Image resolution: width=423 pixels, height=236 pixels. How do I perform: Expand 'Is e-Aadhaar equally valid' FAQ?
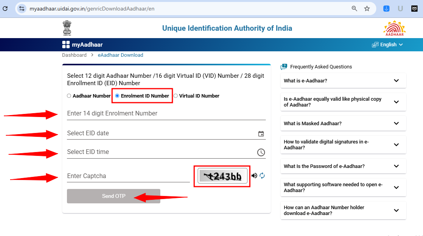[x=343, y=102]
